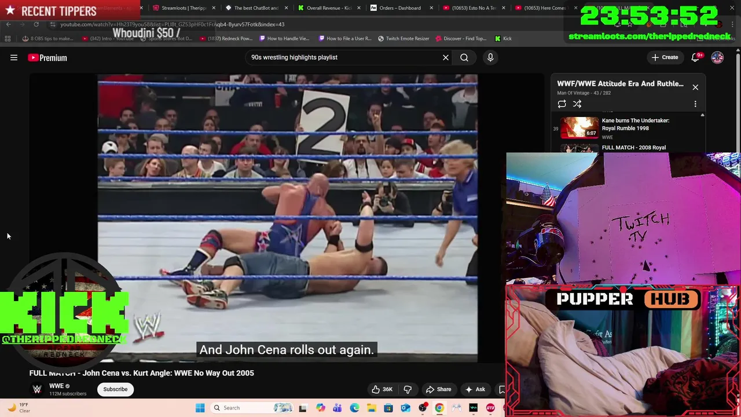Open the YouTube guide hamburger menu

(x=14, y=57)
